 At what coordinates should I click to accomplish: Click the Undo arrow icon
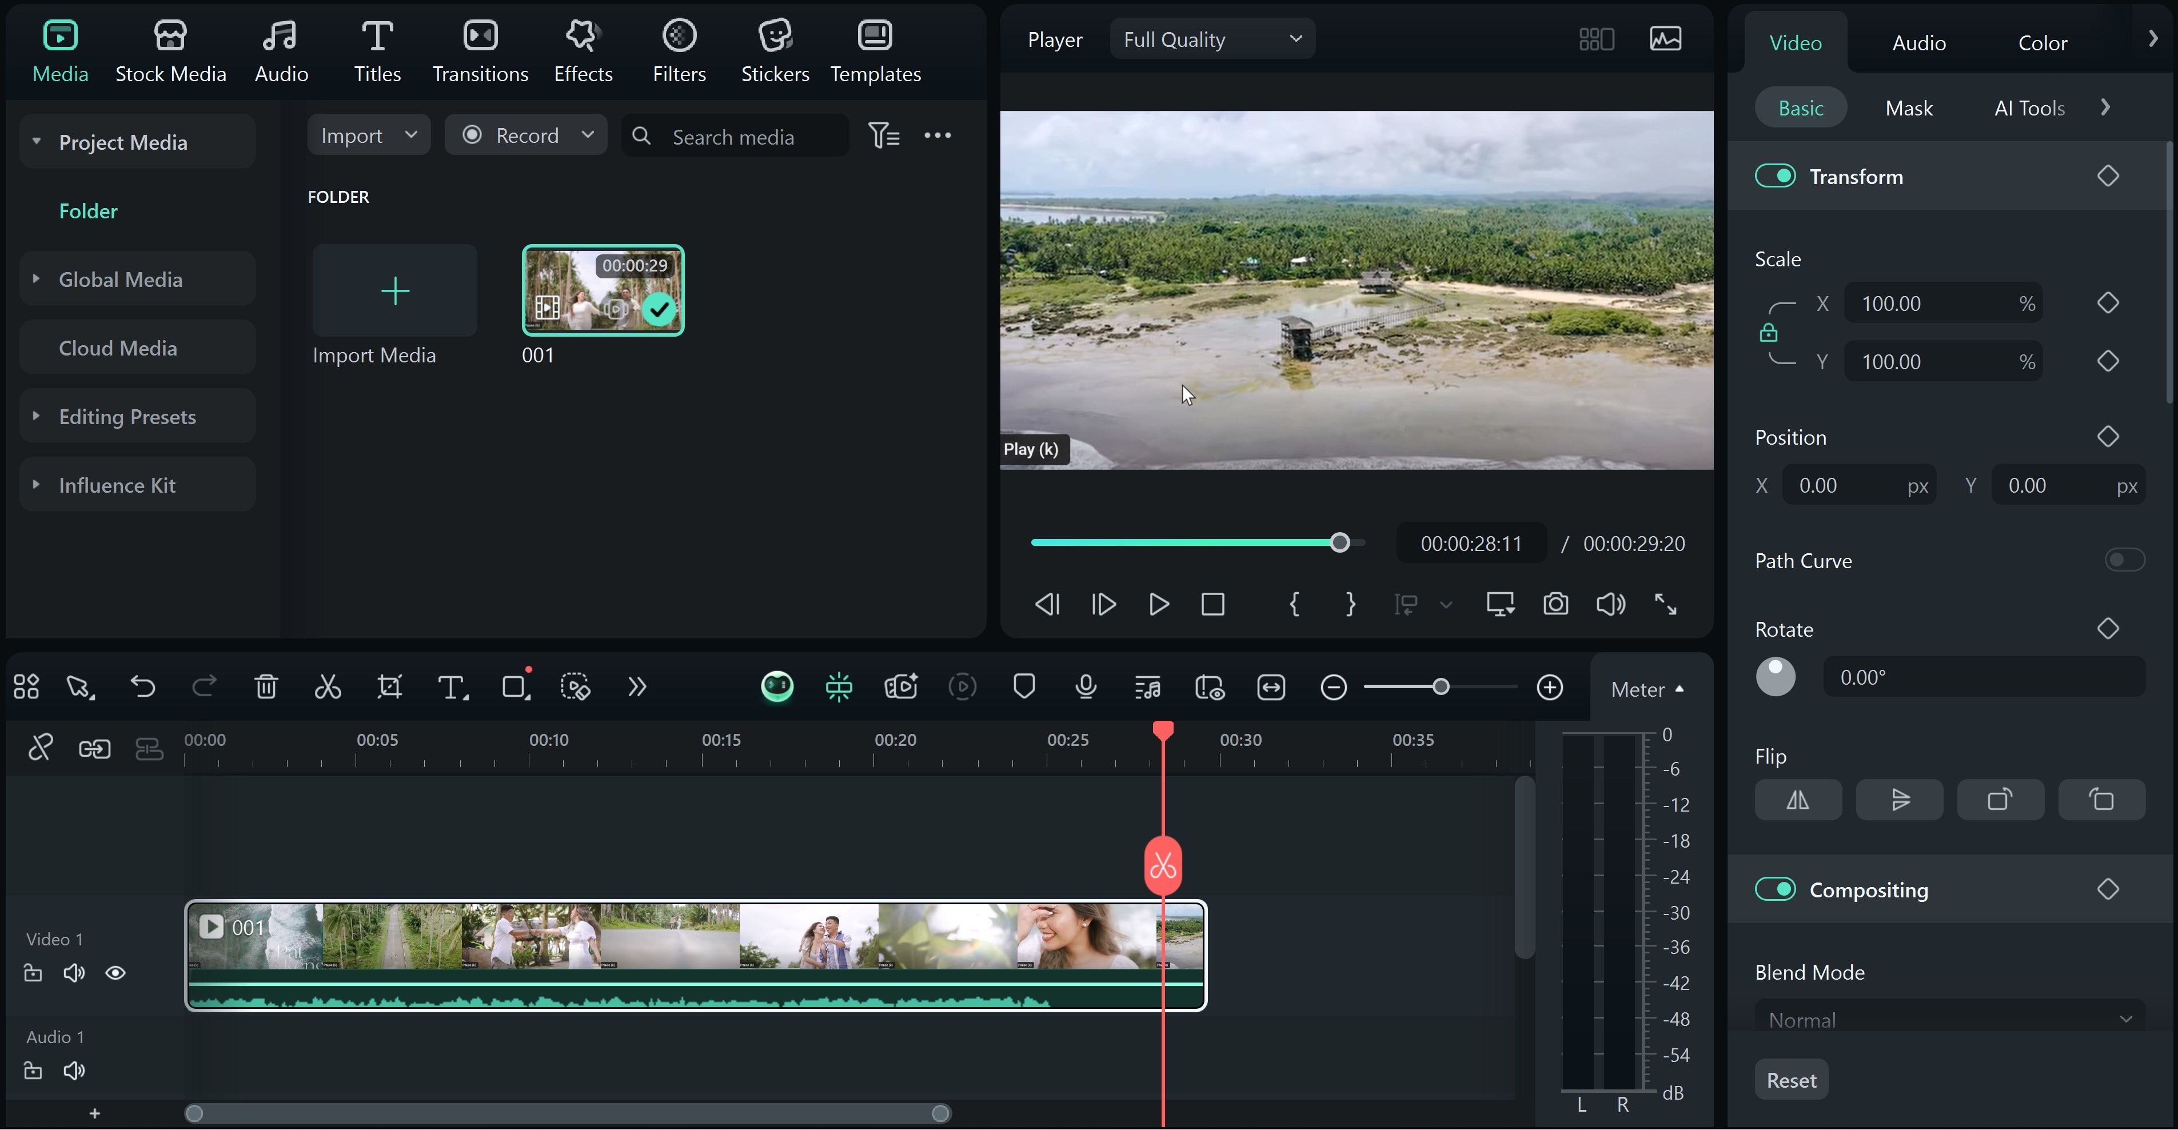click(142, 686)
